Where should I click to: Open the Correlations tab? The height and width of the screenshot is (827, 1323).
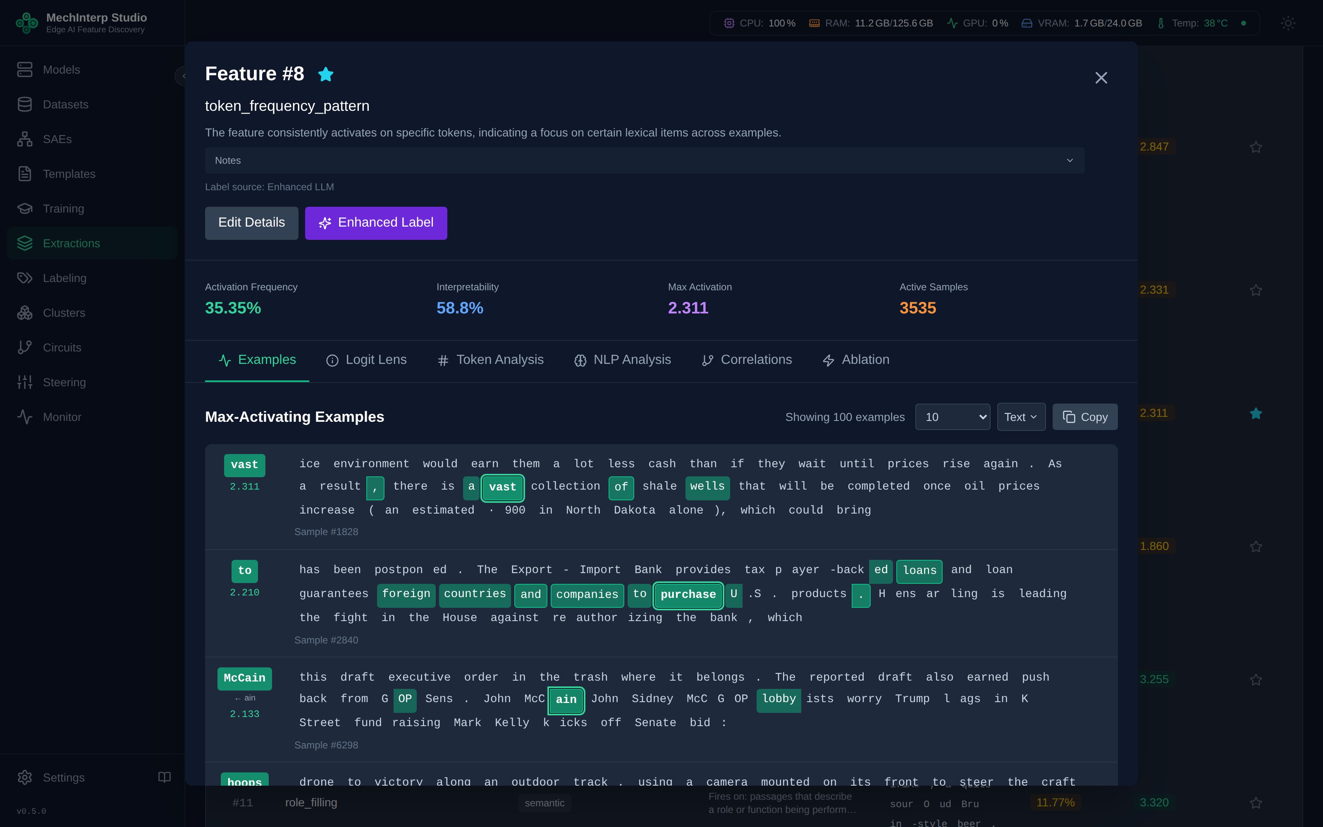point(746,360)
